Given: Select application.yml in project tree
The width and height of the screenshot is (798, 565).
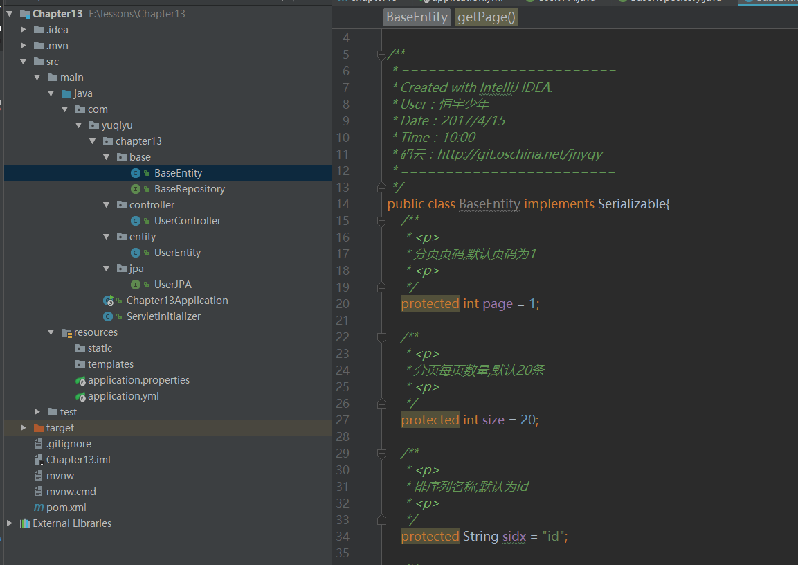Looking at the screenshot, I should click(x=123, y=396).
